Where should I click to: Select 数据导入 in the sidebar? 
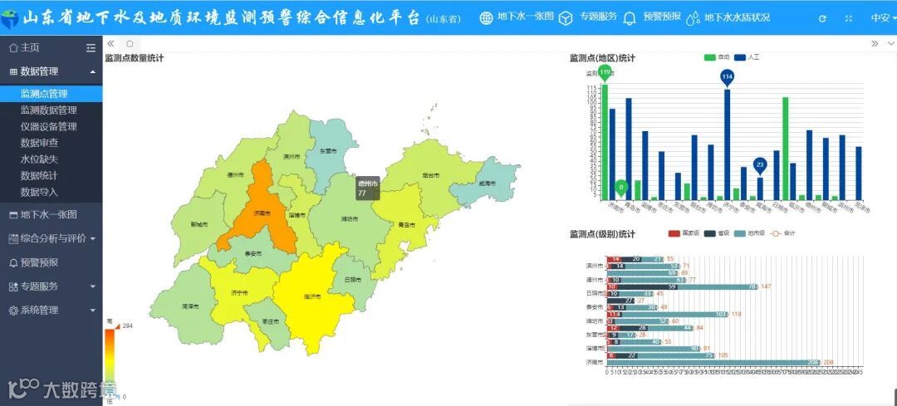pos(51,192)
